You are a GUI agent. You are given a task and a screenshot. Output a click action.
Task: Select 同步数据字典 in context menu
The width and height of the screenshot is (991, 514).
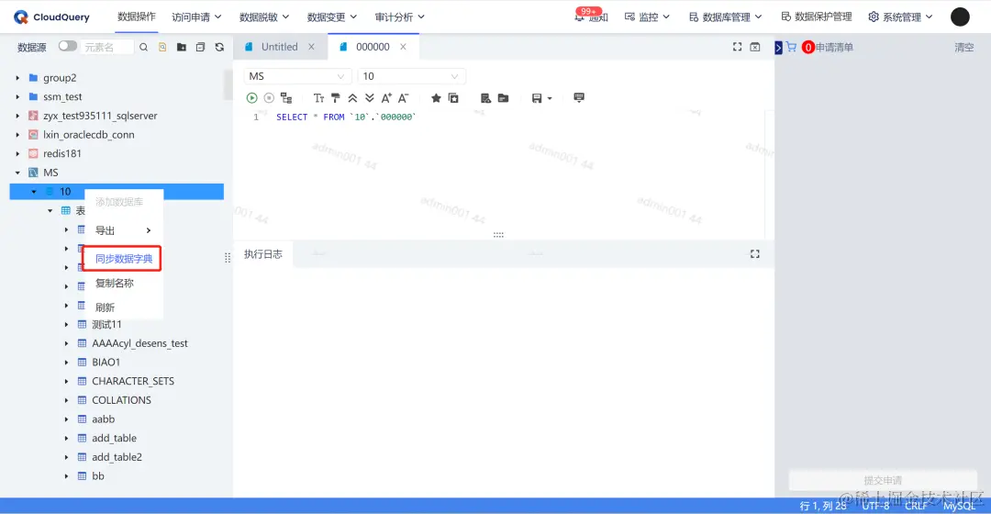[124, 259]
